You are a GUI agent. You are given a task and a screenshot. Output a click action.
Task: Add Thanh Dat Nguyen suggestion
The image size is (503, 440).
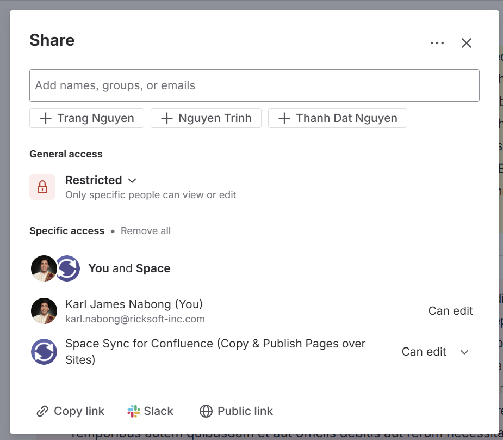click(x=338, y=118)
